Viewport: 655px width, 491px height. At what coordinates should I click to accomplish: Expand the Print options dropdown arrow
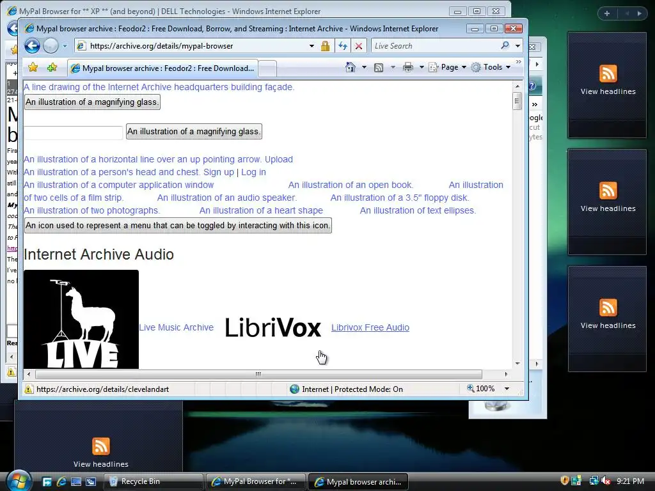point(422,67)
